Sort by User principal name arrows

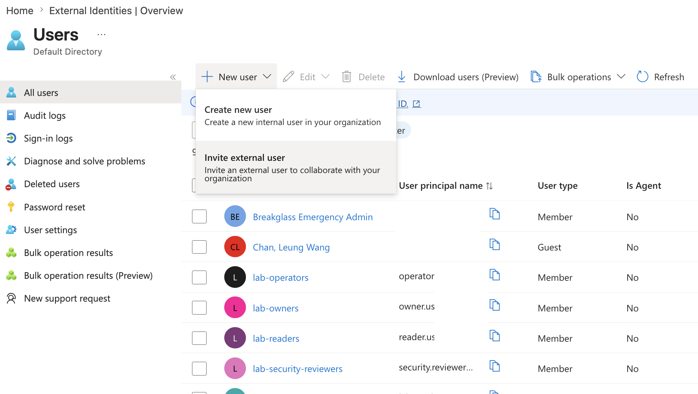[x=489, y=186]
